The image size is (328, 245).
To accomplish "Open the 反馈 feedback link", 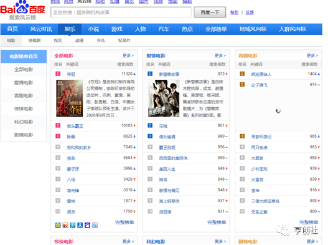I will [x=250, y=12].
